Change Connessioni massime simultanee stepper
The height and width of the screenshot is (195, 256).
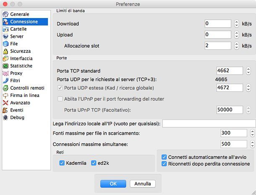tap(252, 144)
